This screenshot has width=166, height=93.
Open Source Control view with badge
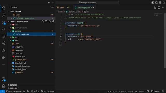[x=3, y=22]
